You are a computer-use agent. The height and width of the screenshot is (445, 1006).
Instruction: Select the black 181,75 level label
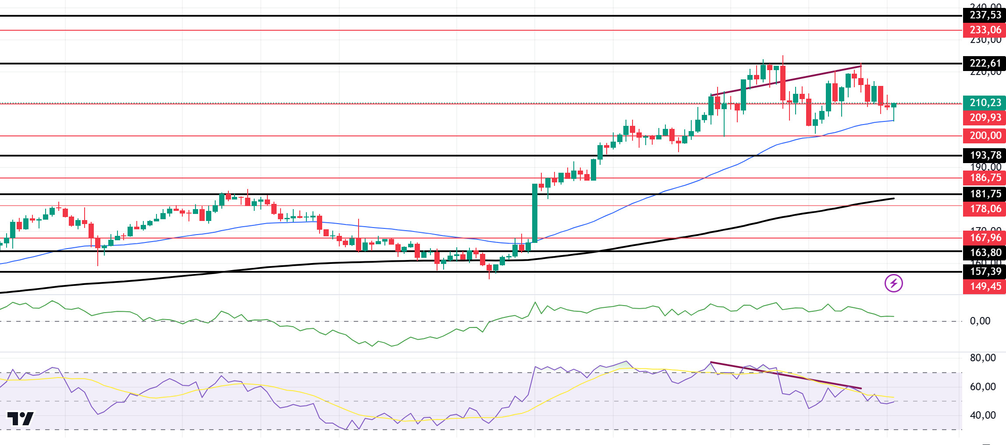pyautogui.click(x=985, y=194)
